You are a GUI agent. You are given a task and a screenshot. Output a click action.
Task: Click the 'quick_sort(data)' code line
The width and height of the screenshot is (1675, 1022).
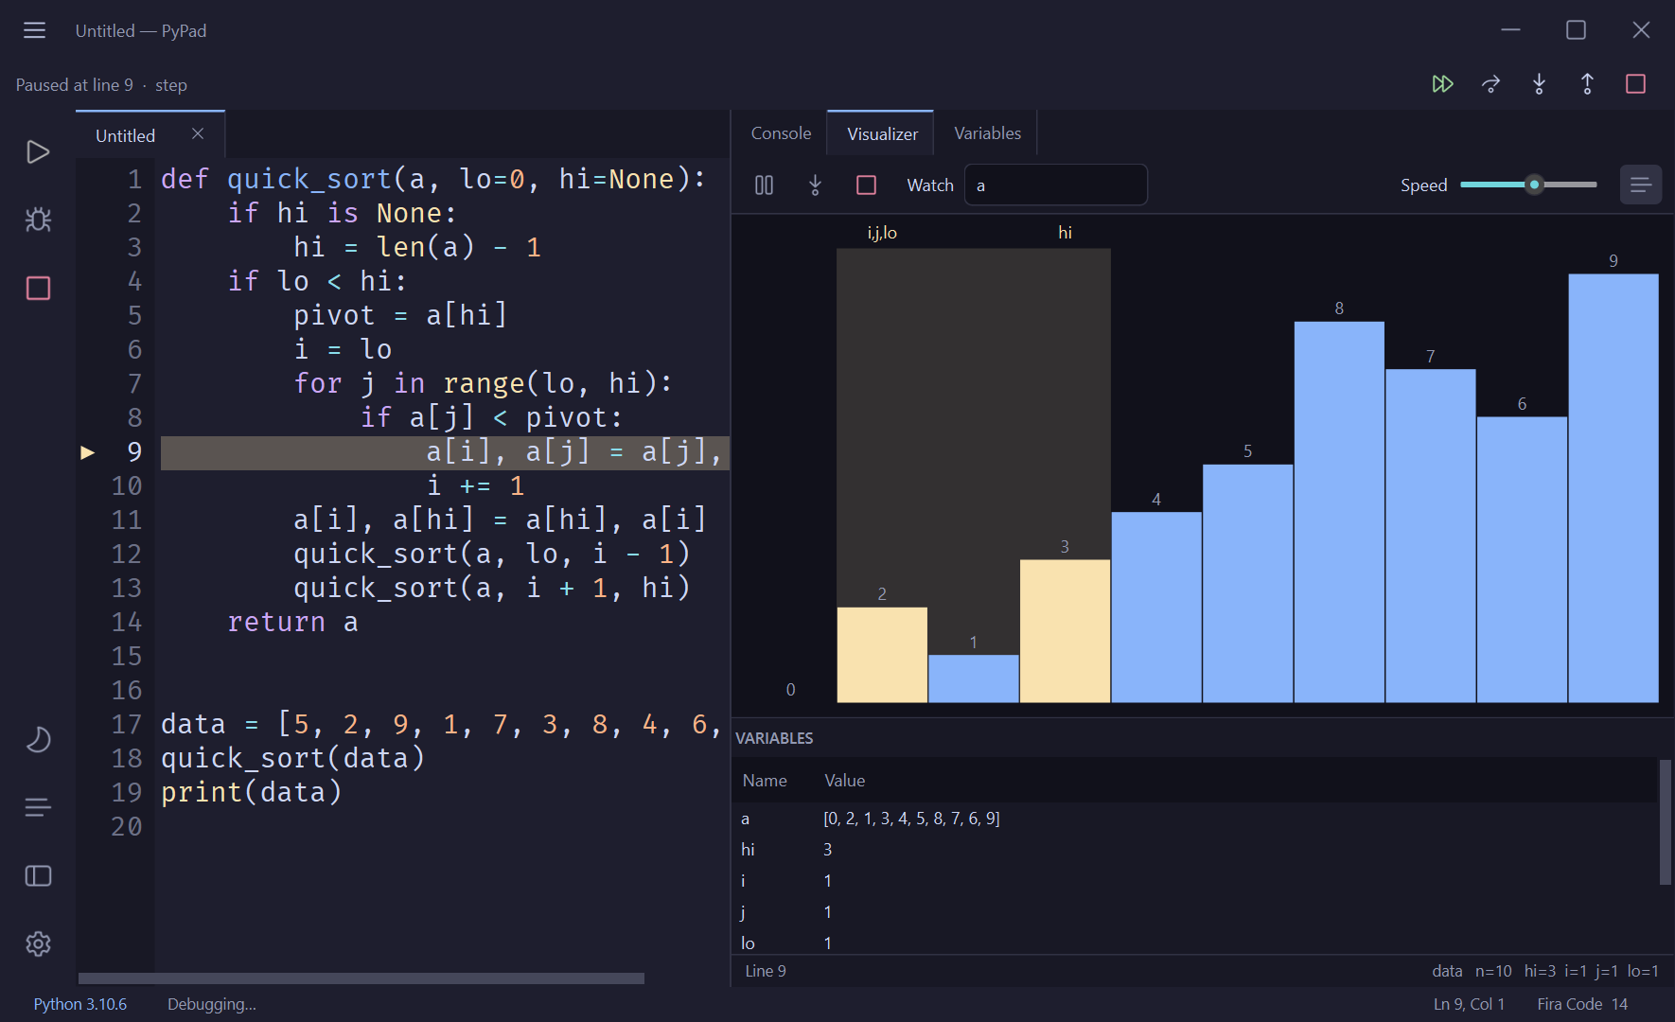pos(293,758)
